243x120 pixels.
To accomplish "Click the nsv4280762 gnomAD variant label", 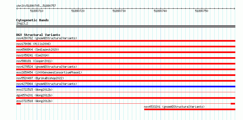I will point(47,38).
